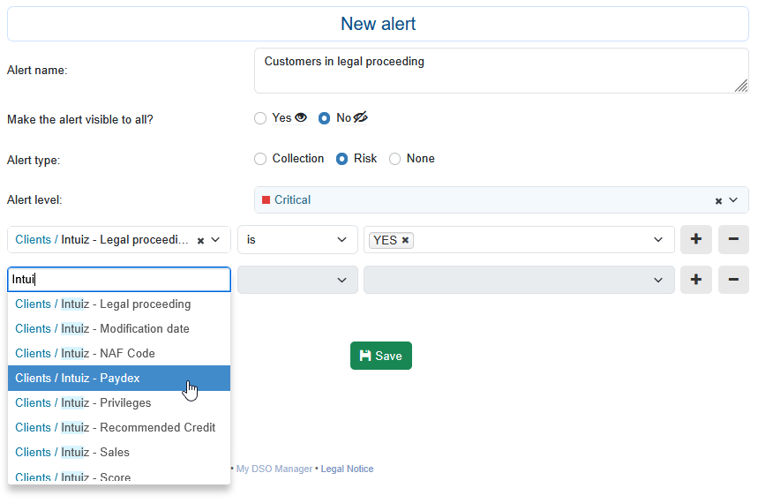Viewport: 758px width, 503px height.
Task: Open the Alert level dropdown
Action: point(732,200)
